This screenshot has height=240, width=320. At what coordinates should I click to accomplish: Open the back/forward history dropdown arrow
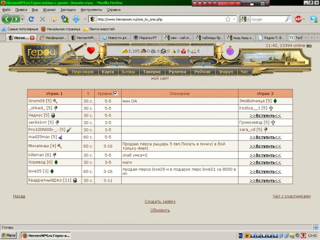pyautogui.click(x=23, y=19)
